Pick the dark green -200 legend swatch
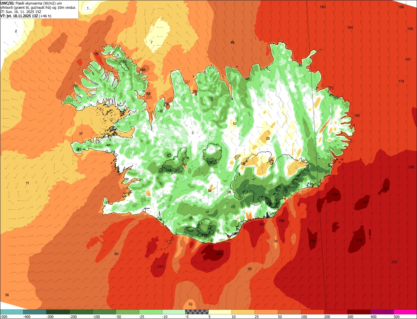Viewport: 417px width, 319px height. point(81,312)
